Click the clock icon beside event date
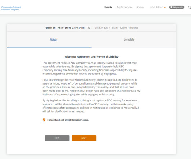The image size is (191, 159). (x=89, y=28)
